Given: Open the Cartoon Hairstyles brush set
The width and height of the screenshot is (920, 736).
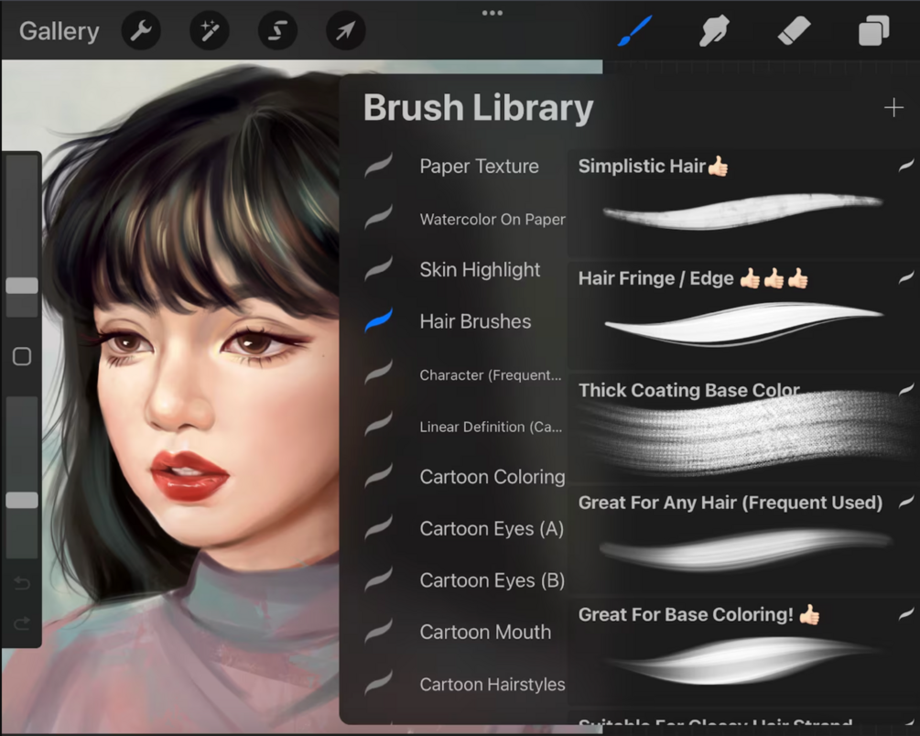Looking at the screenshot, I should [x=492, y=685].
